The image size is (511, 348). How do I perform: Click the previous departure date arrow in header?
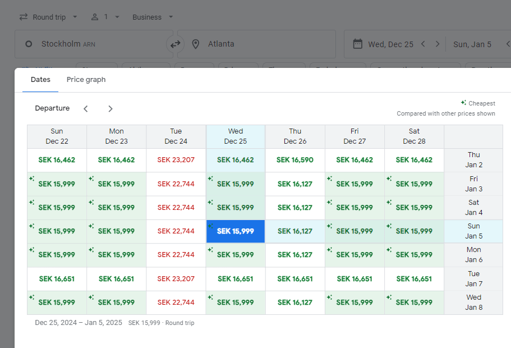423,44
